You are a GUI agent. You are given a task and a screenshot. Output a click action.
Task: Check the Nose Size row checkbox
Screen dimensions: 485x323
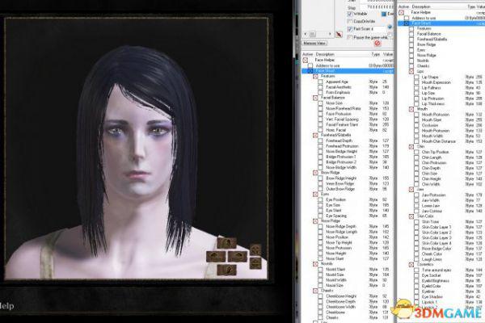pos(320,103)
